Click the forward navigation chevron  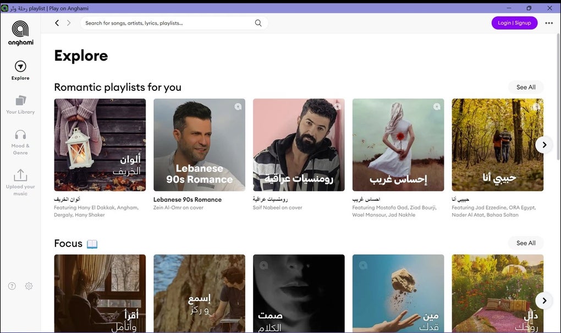69,23
